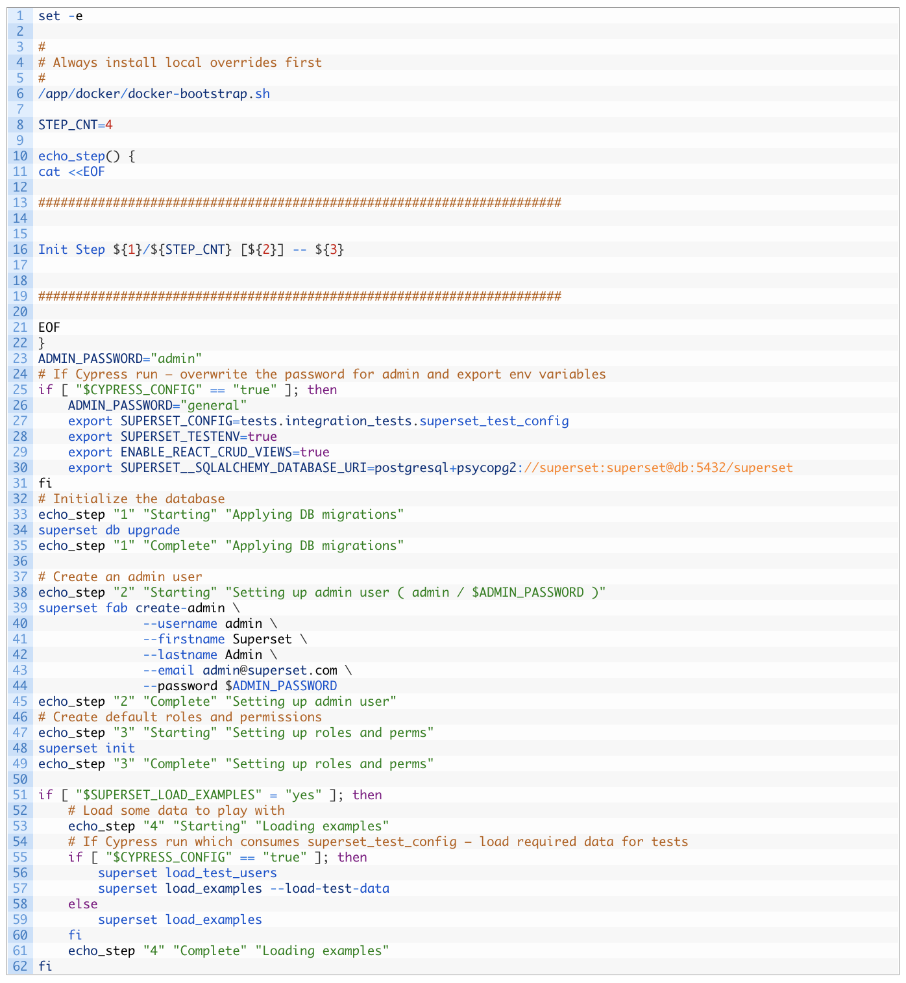The image size is (906, 983).
Task: Click the 'fi' on line 60
Action: click(75, 935)
